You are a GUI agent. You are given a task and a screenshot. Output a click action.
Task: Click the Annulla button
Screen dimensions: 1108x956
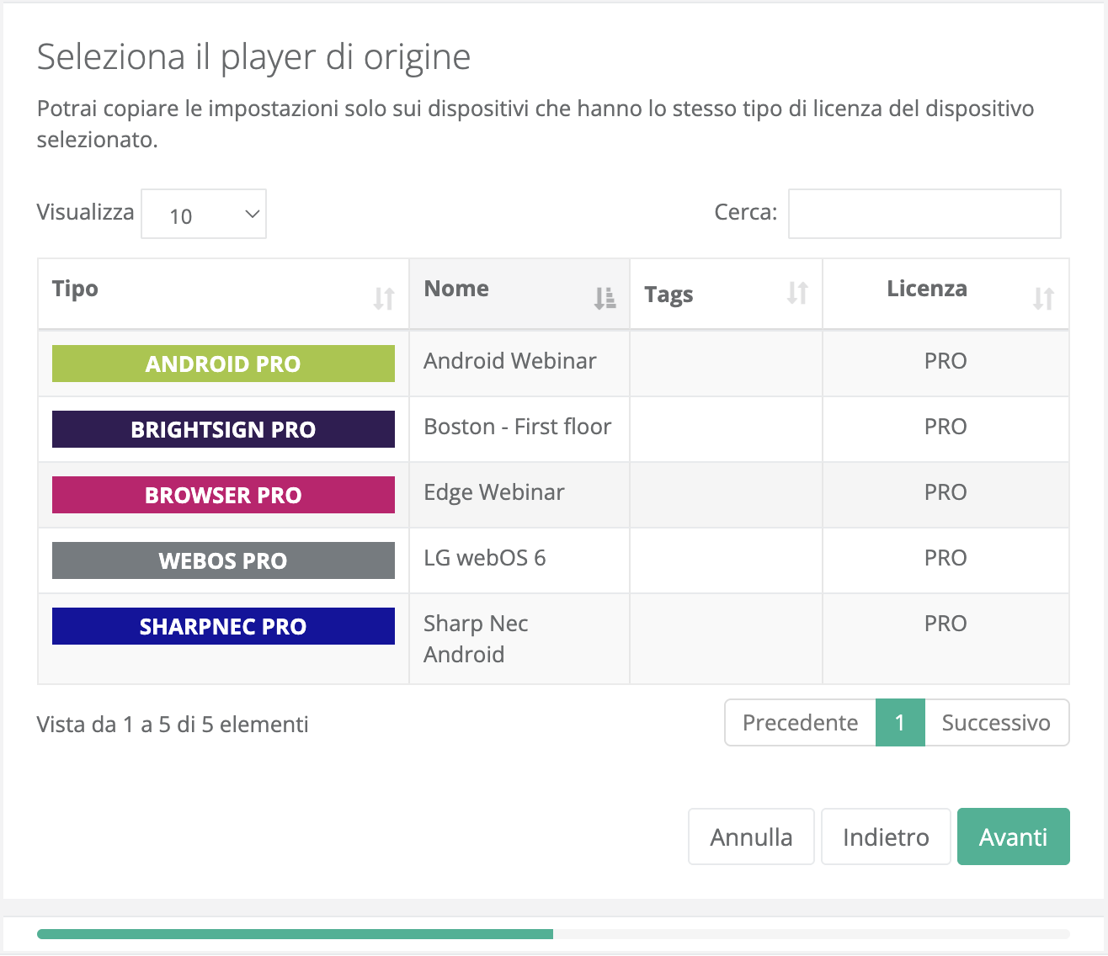(x=750, y=836)
